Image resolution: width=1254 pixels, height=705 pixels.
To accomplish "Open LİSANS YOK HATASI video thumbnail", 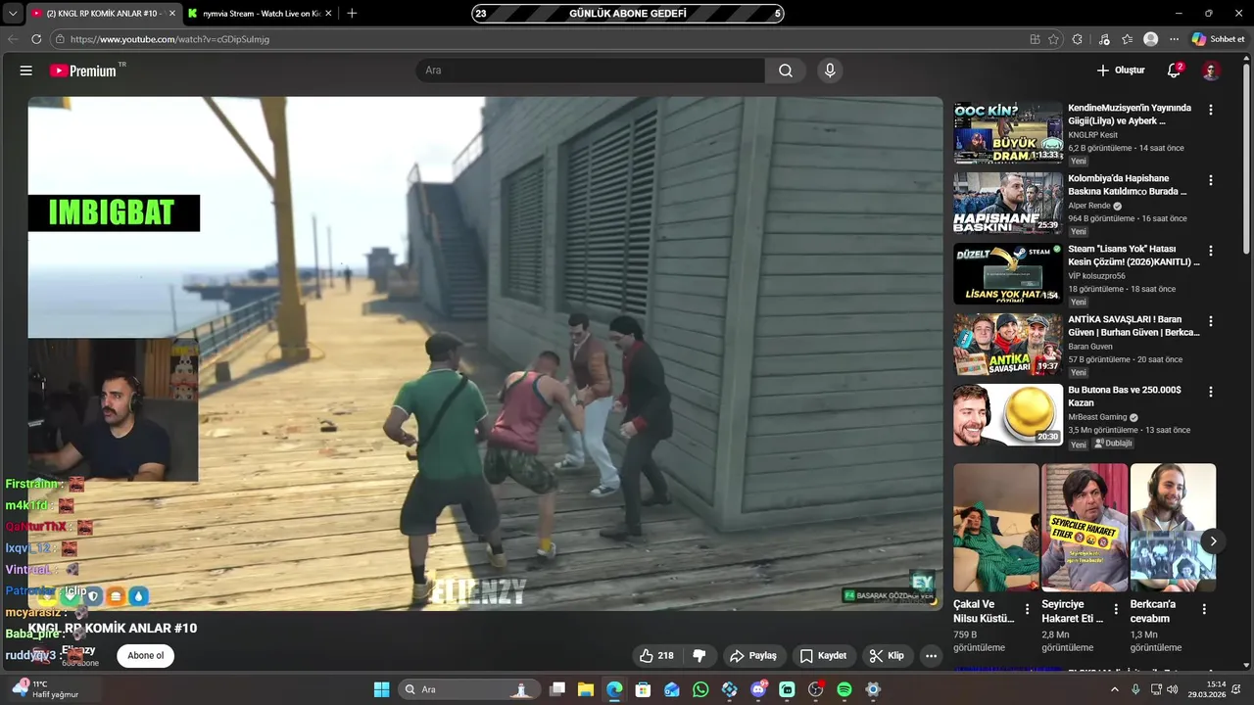I will click(1008, 274).
